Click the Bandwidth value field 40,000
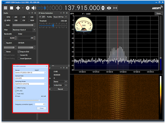The width and height of the screenshot is (166, 124). (9, 38)
